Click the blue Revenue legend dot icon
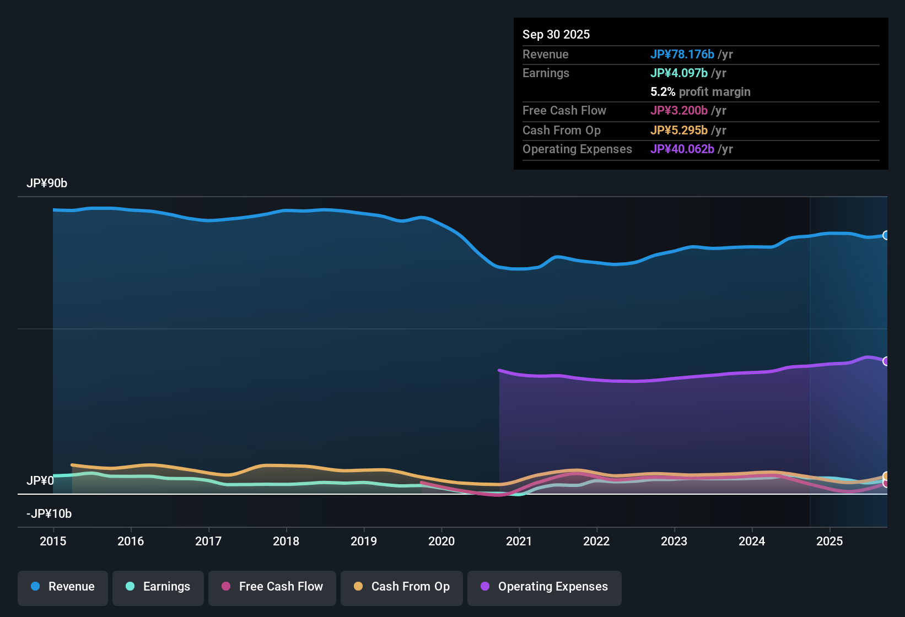 (x=35, y=587)
